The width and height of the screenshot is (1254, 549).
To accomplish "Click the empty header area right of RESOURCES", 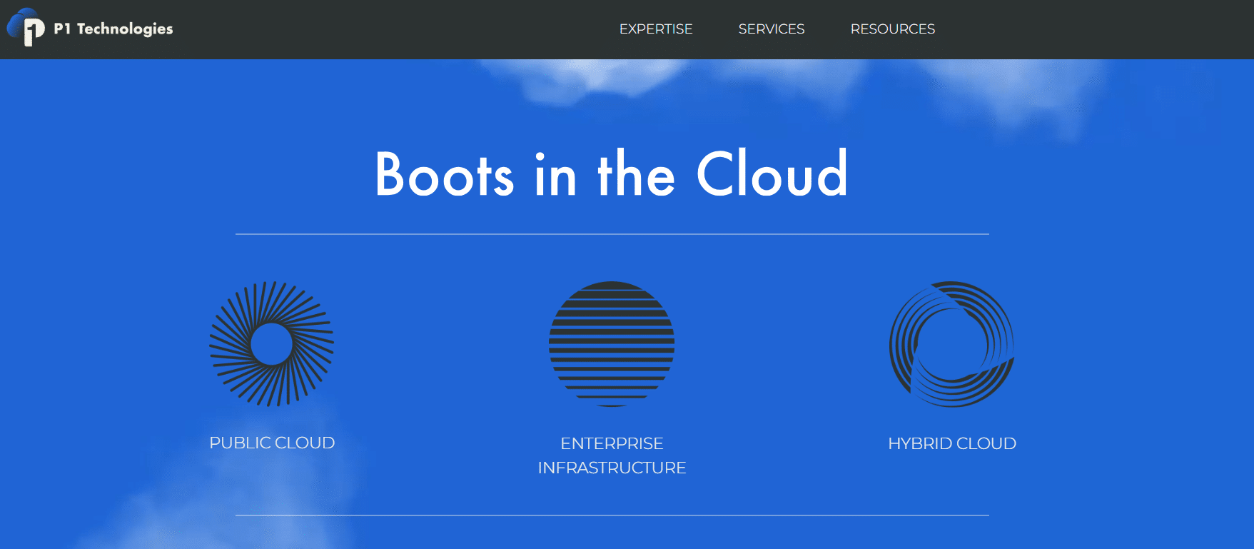I will [1092, 29].
